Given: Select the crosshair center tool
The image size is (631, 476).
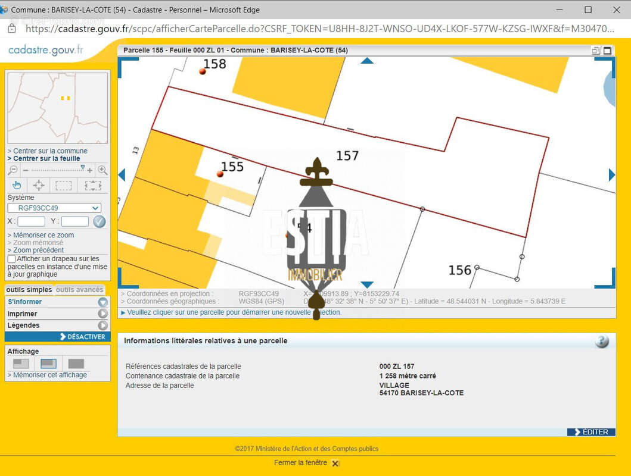Looking at the screenshot, I should point(39,185).
